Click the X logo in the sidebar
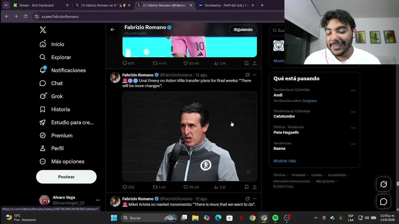 pos(43,30)
